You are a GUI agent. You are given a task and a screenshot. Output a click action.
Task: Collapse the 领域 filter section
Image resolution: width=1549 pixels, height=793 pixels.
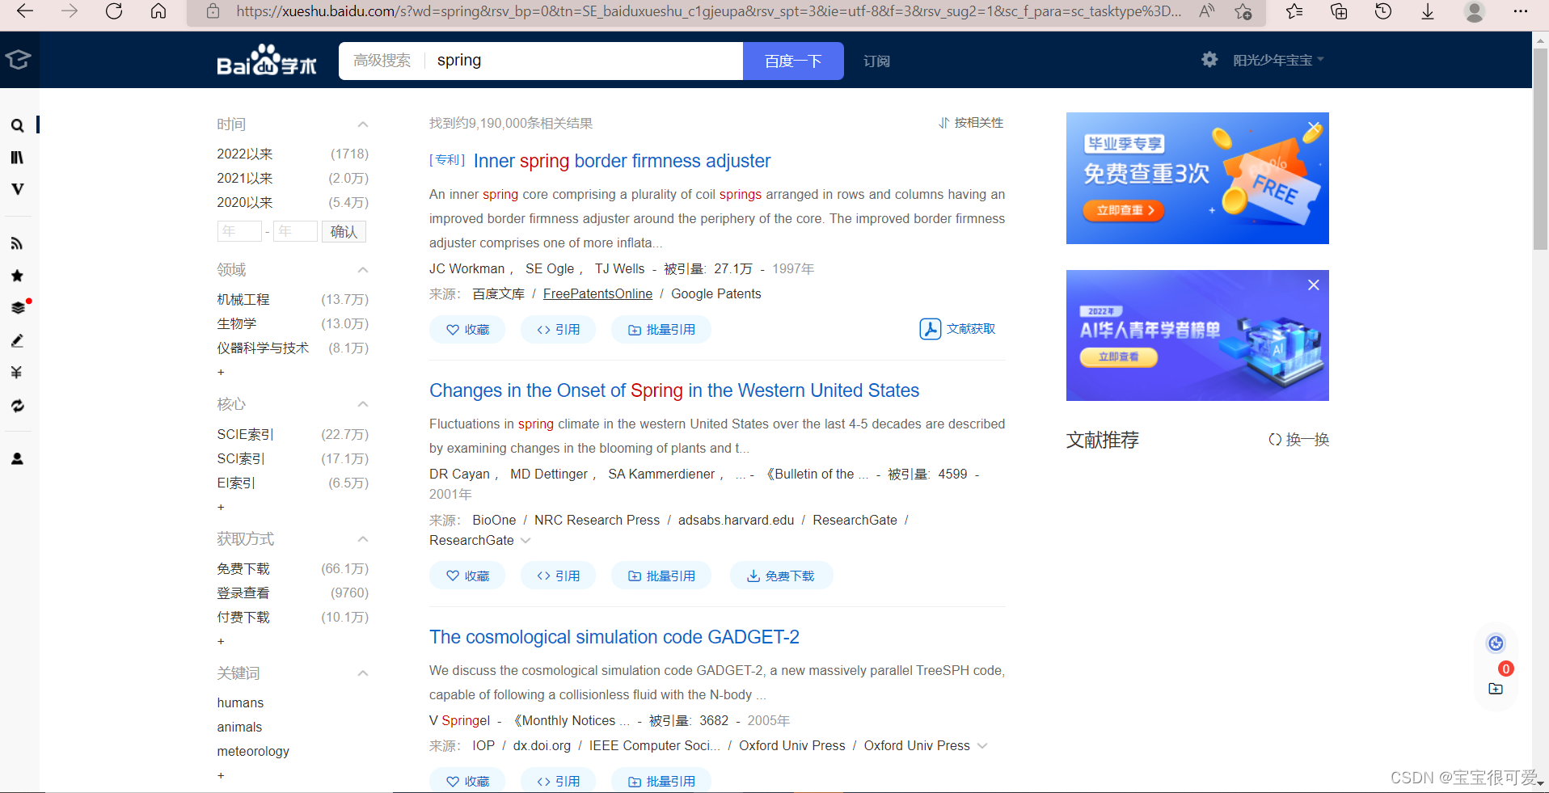(363, 270)
